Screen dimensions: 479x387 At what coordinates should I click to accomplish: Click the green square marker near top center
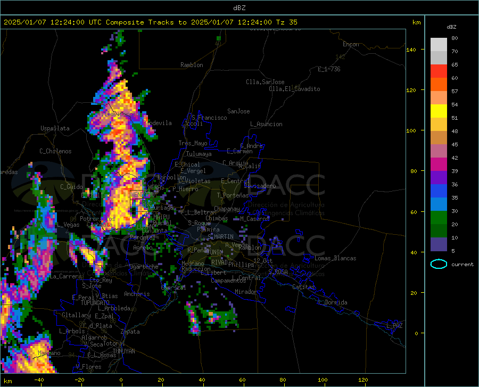[218, 38]
